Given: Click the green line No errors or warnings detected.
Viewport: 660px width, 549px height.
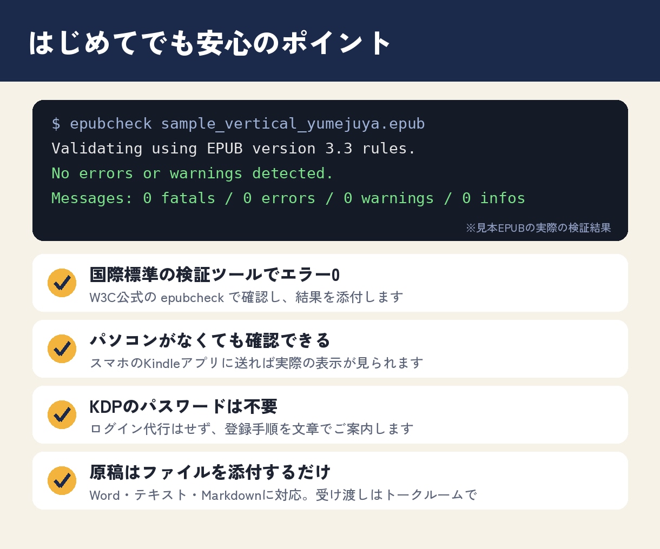Looking at the screenshot, I should pos(193,173).
